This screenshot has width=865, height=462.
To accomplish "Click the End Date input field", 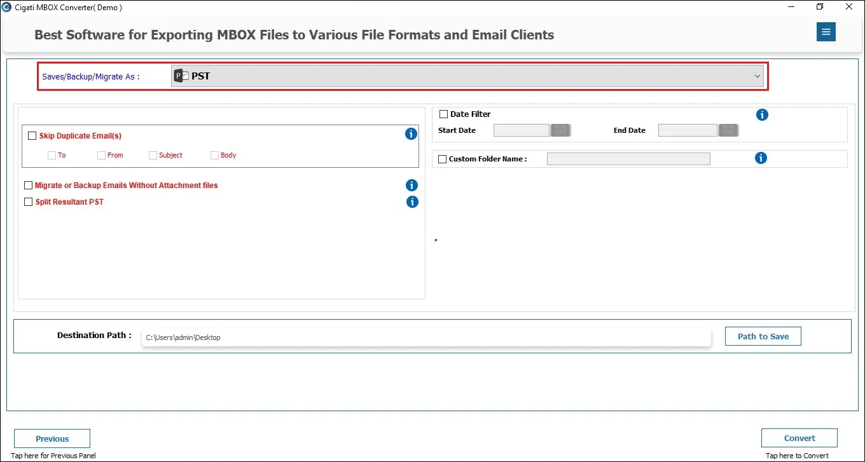I will click(688, 130).
